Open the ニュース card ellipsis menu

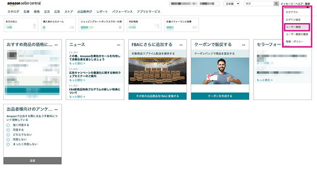pos(119,45)
